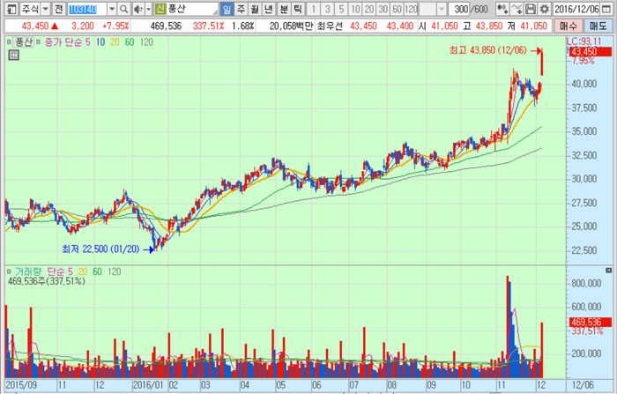Select the 틱 tick period tab
This screenshot has width=617, height=394.
(298, 9)
